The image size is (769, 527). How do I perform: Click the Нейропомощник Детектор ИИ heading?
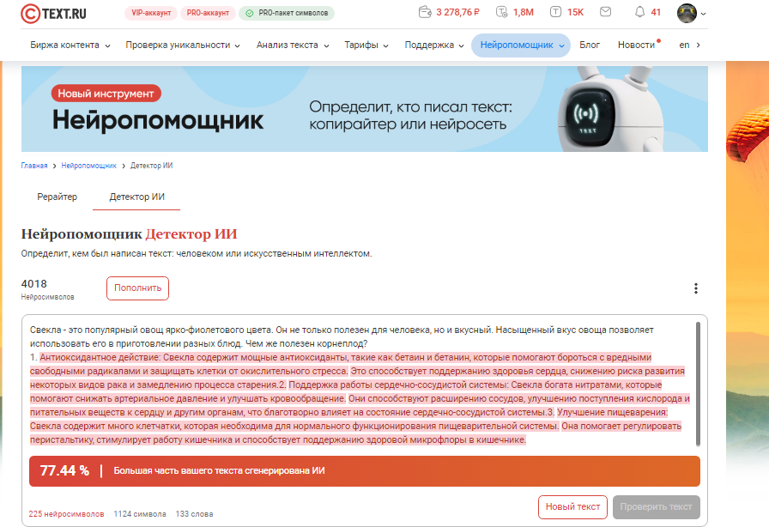tap(129, 234)
